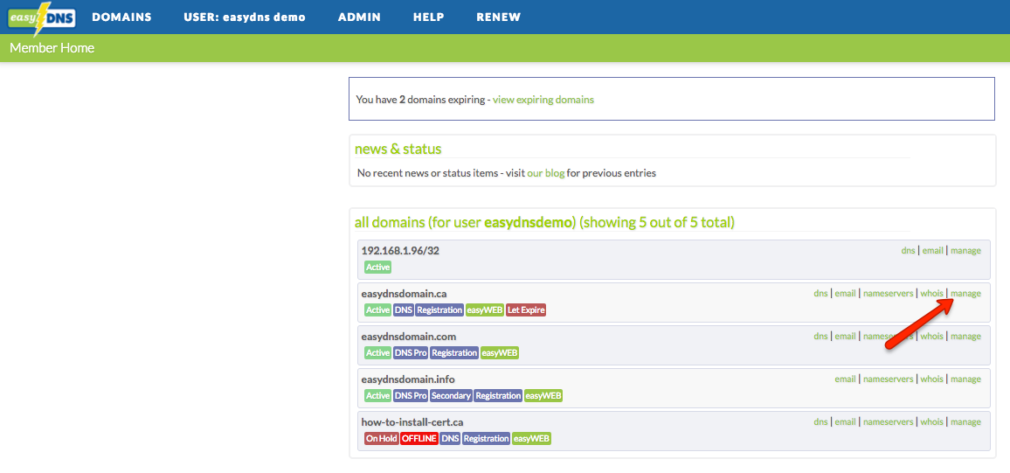The image size is (1010, 473).
Task: Open email for how-to-install-cert.ca
Action: point(845,422)
